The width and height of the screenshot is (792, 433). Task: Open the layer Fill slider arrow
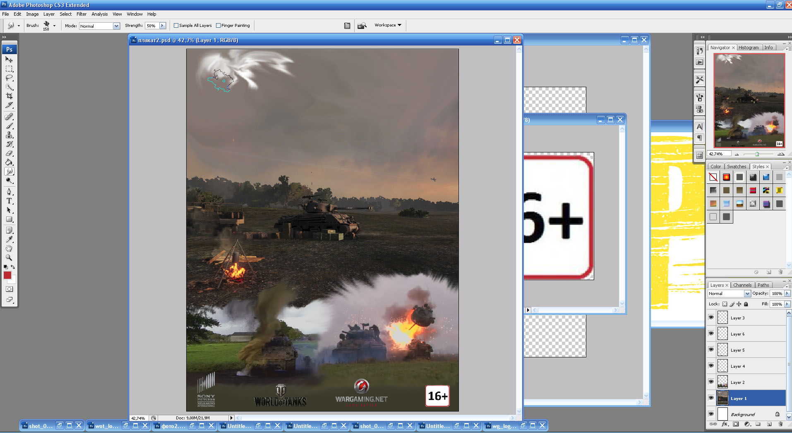coord(787,304)
